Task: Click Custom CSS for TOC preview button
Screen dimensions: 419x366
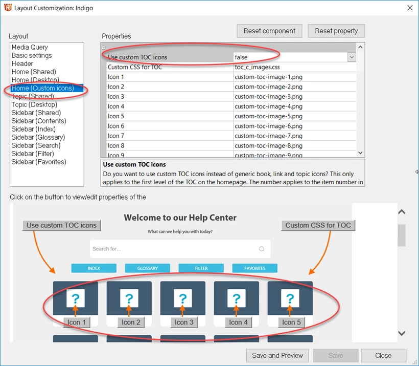Action: coord(318,225)
